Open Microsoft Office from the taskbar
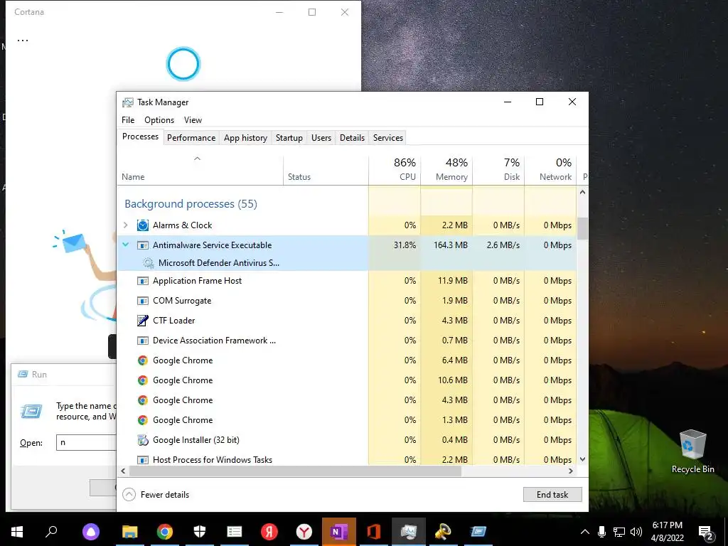This screenshot has width=728, height=546. pos(374,532)
